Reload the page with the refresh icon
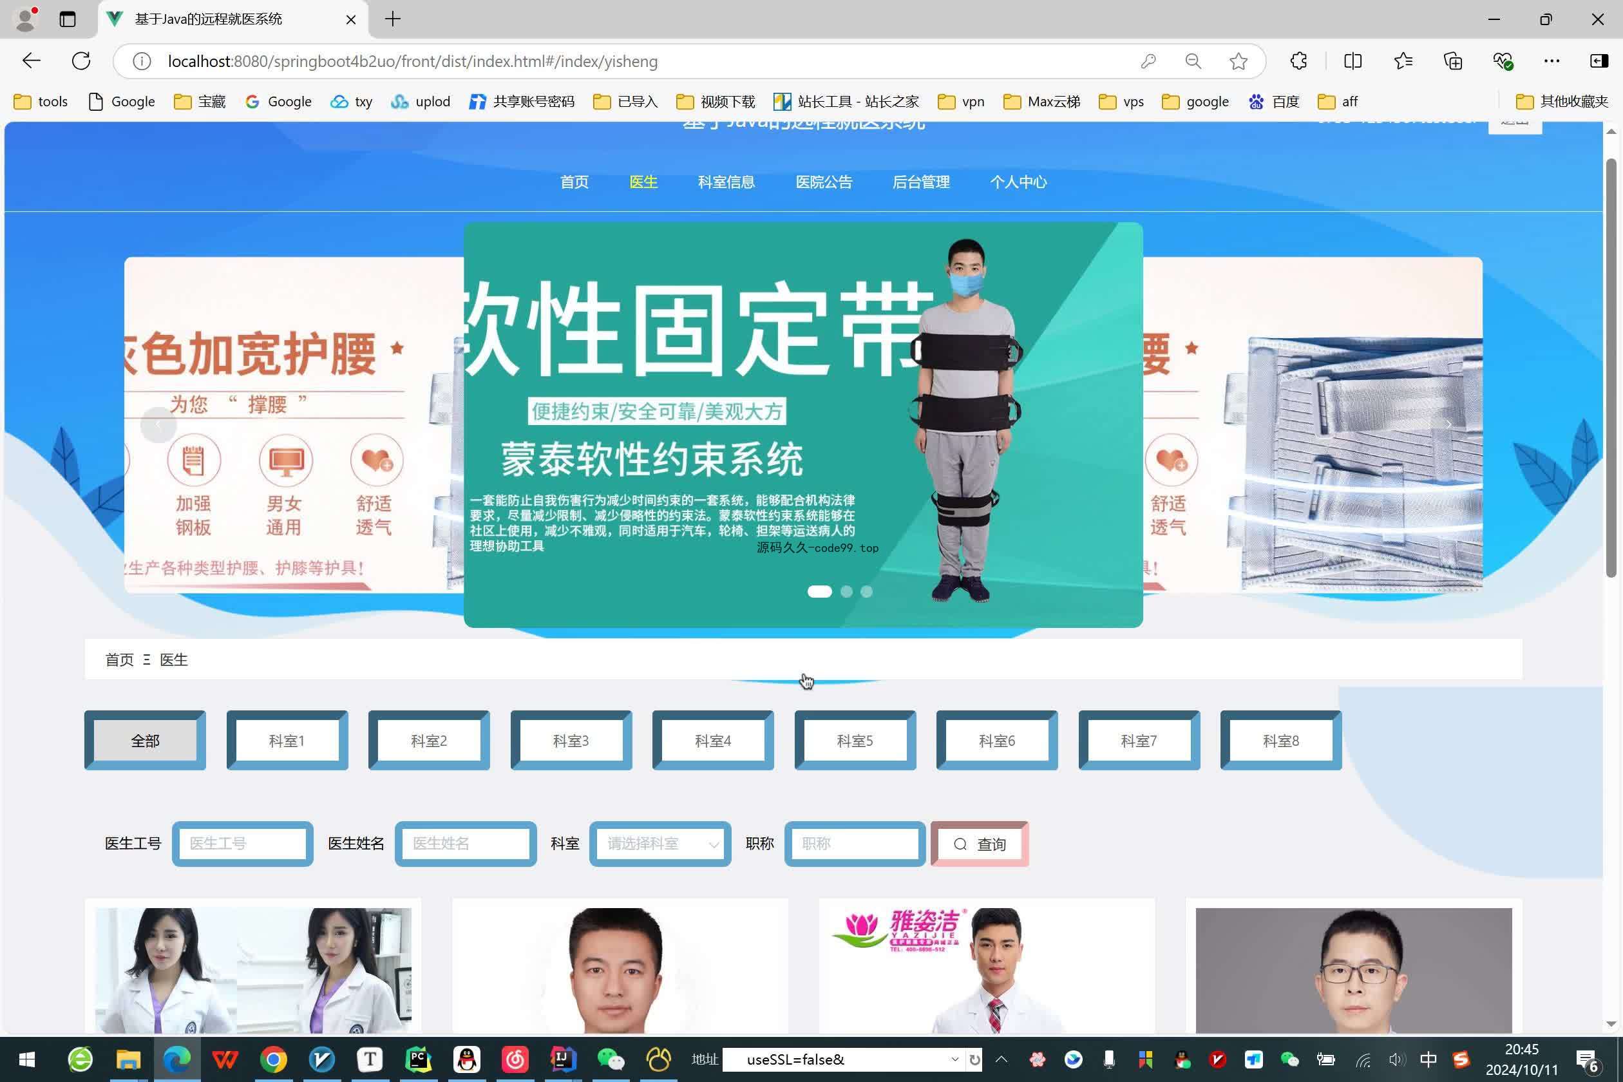 [81, 61]
